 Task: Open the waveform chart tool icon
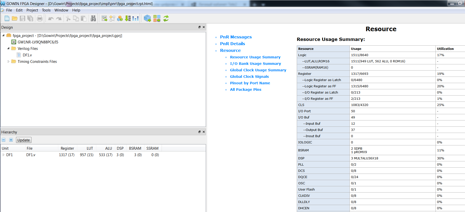coord(104,18)
